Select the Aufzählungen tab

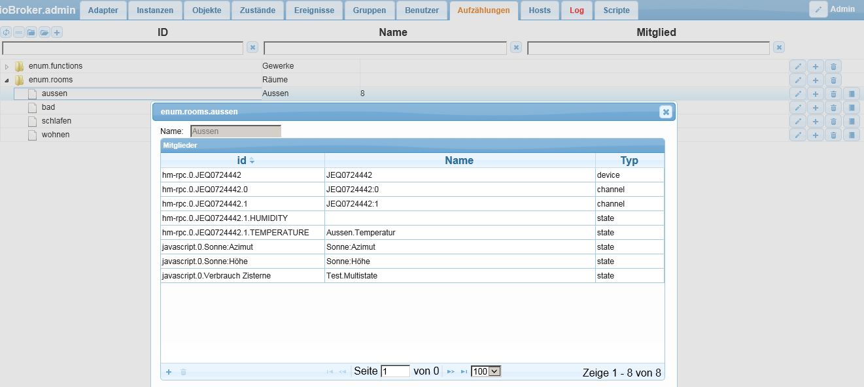point(484,10)
